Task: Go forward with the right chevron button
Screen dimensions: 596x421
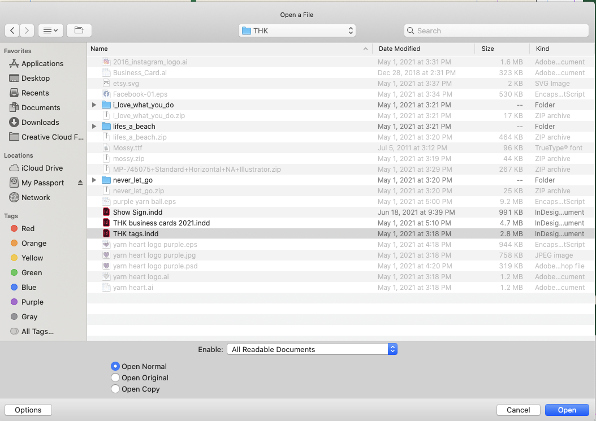Action: point(27,31)
